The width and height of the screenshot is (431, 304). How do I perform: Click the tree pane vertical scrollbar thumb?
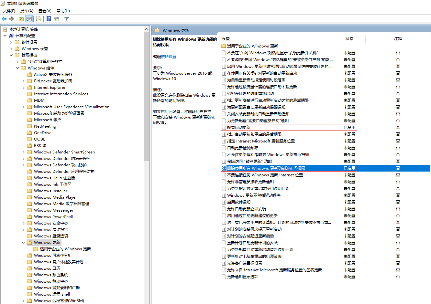click(147, 96)
